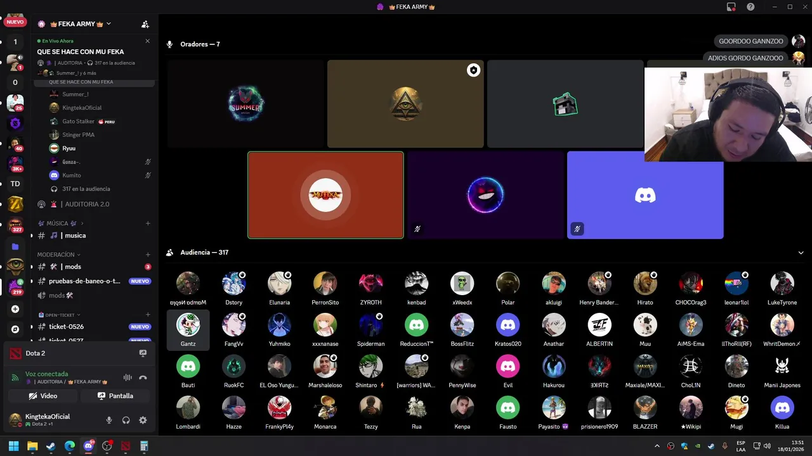
Task: Select the purple smiley speaker tile
Action: [485, 195]
